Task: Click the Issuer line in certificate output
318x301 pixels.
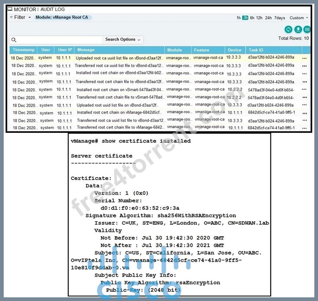Action: pos(182,223)
